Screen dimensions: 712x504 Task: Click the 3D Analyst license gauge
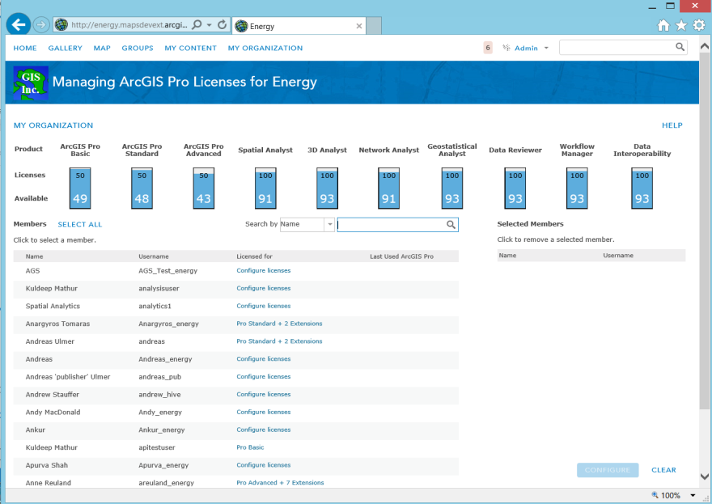(x=327, y=188)
